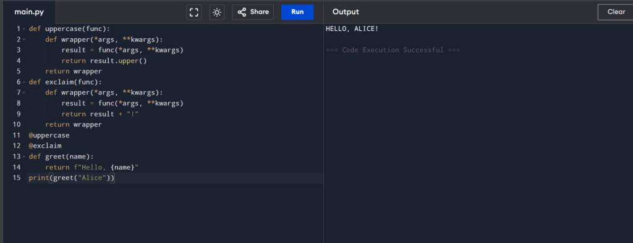633x243 pixels.
Task: Collapse fold arrow at line 6
Action: [24, 82]
